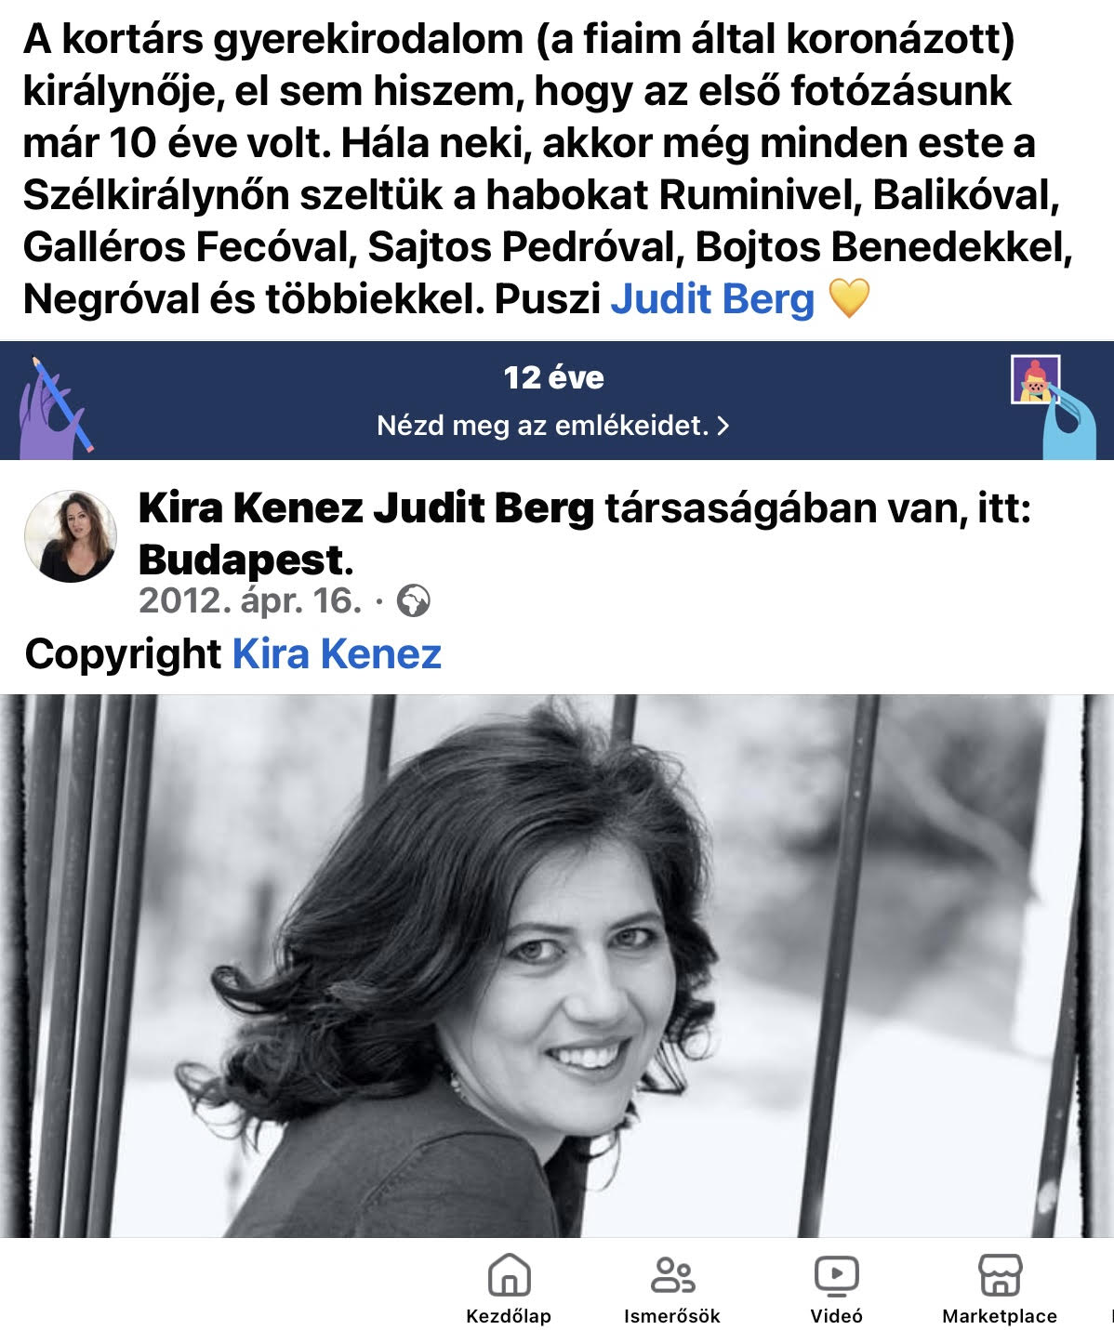
Task: Click the yellow heart emoji
Action: point(848,298)
